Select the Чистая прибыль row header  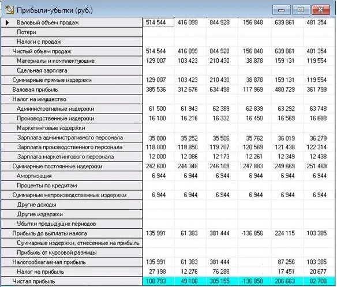coord(72,281)
